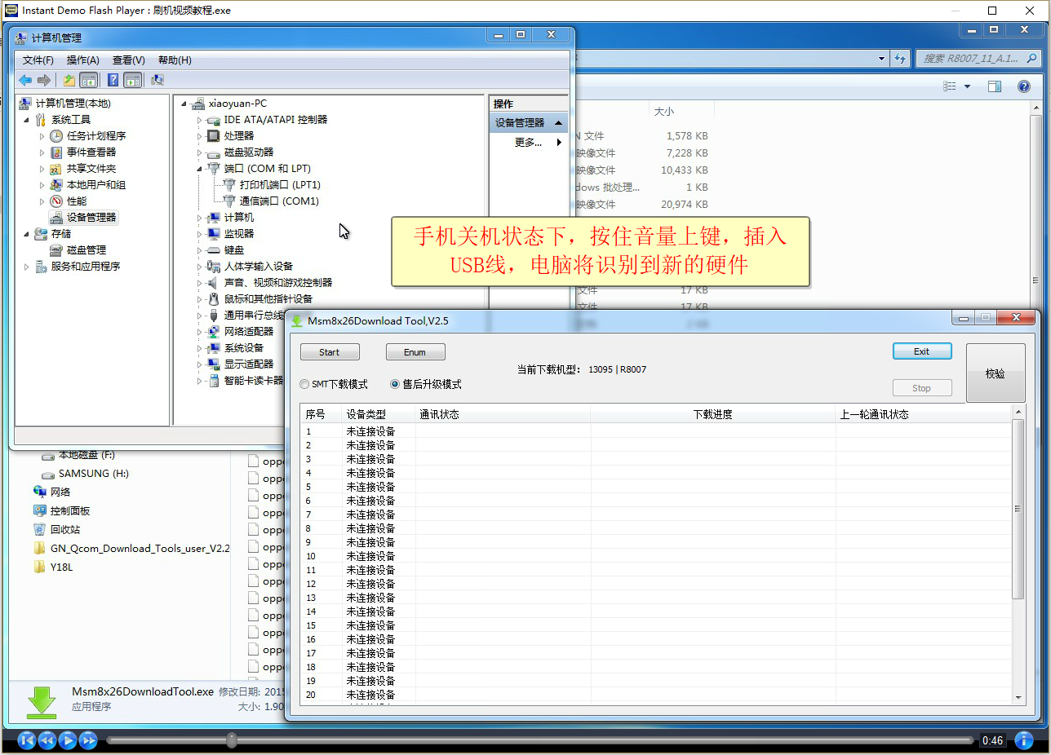Select SMT download mode radio button
The height and width of the screenshot is (755, 1051).
coord(304,384)
